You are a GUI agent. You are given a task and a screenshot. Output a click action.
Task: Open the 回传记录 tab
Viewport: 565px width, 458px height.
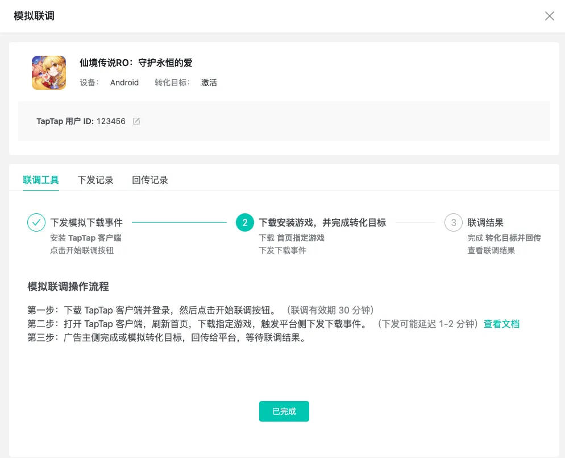(149, 180)
